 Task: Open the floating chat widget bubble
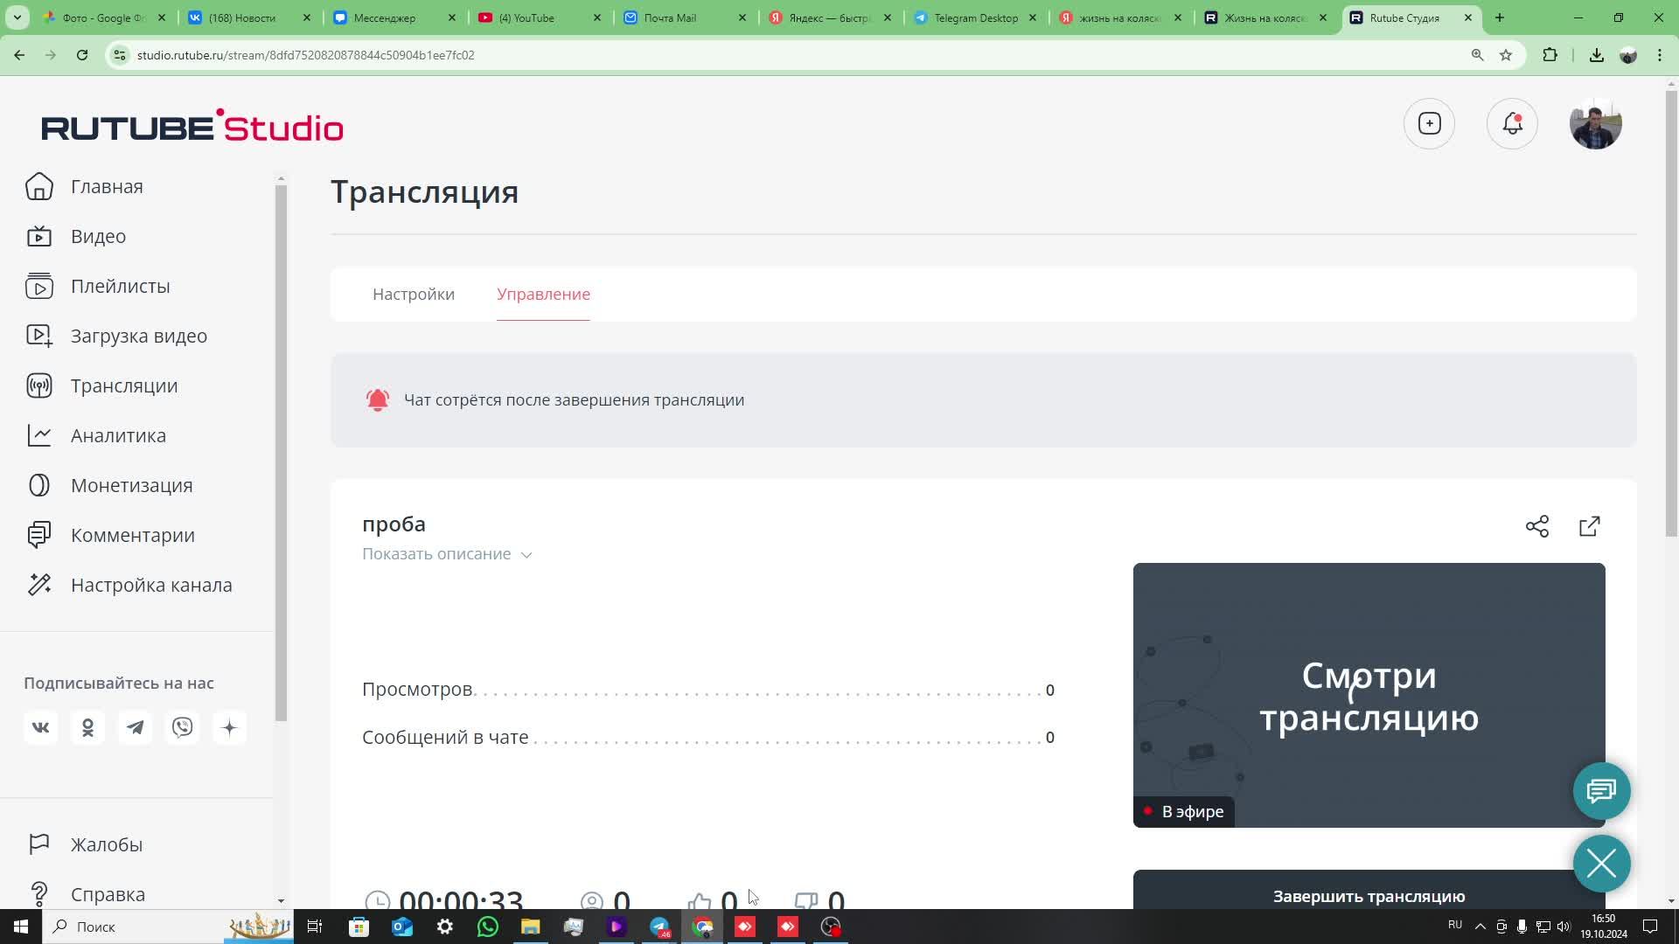coord(1602,791)
